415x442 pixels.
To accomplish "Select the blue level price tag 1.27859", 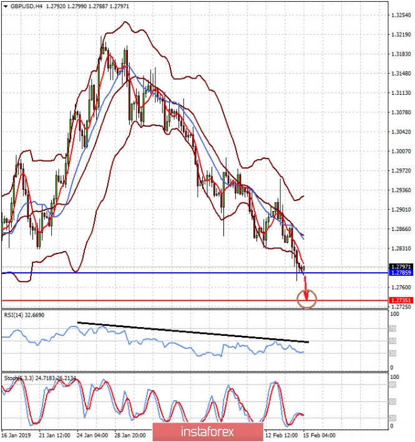I will pyautogui.click(x=401, y=273).
